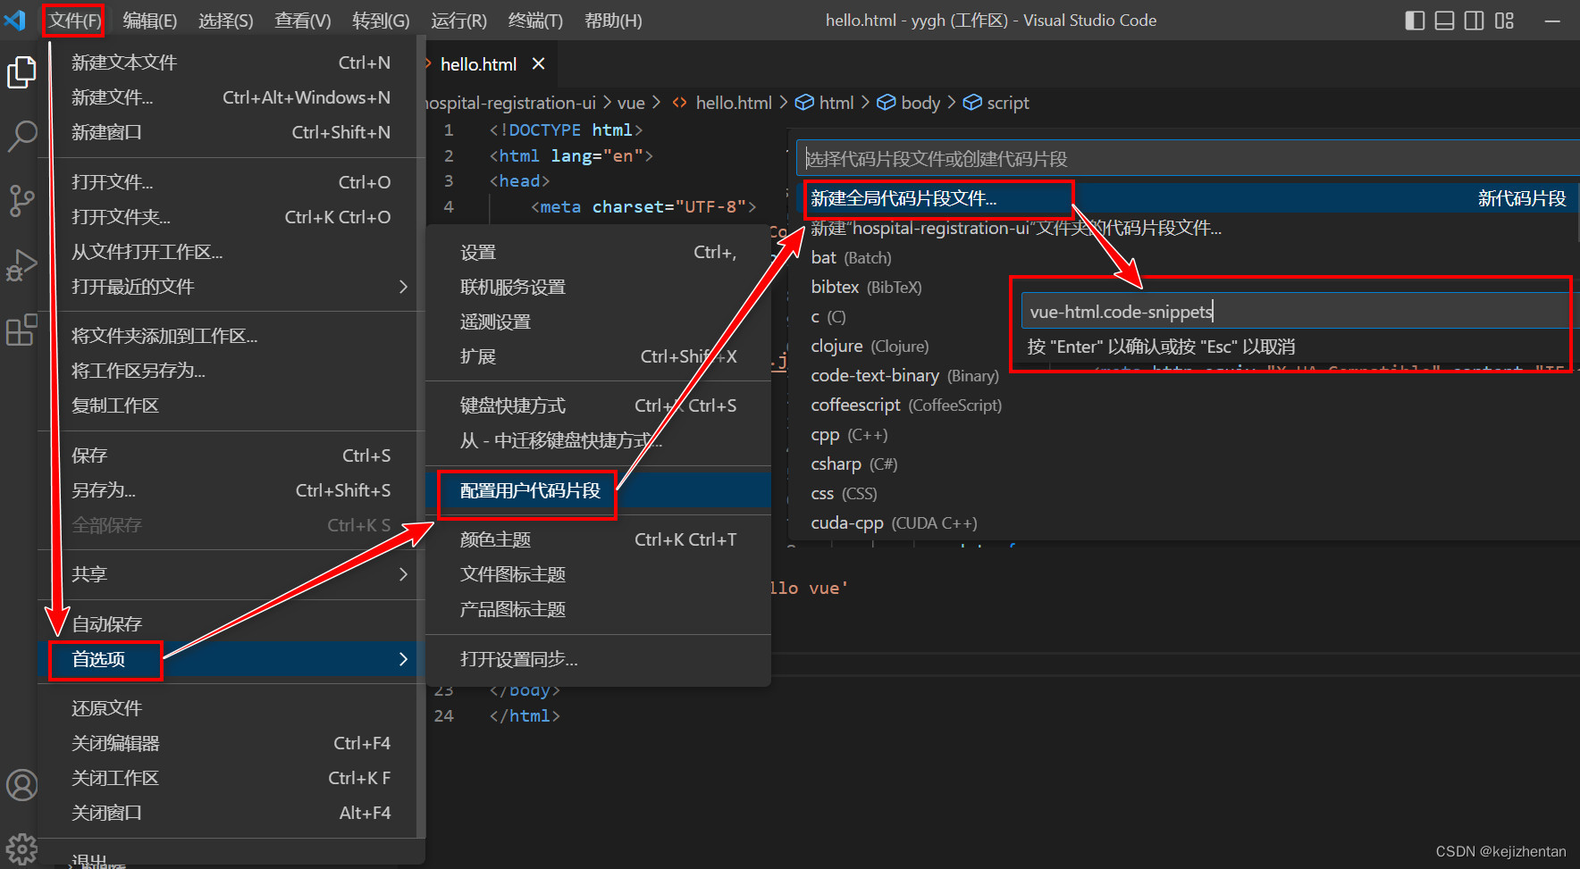Select 关闭工作区 menu entry

point(231,778)
